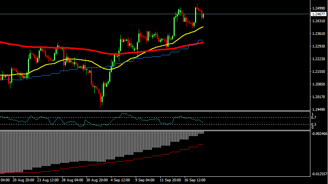Click the 1.22930 price axis label

[x=318, y=46]
